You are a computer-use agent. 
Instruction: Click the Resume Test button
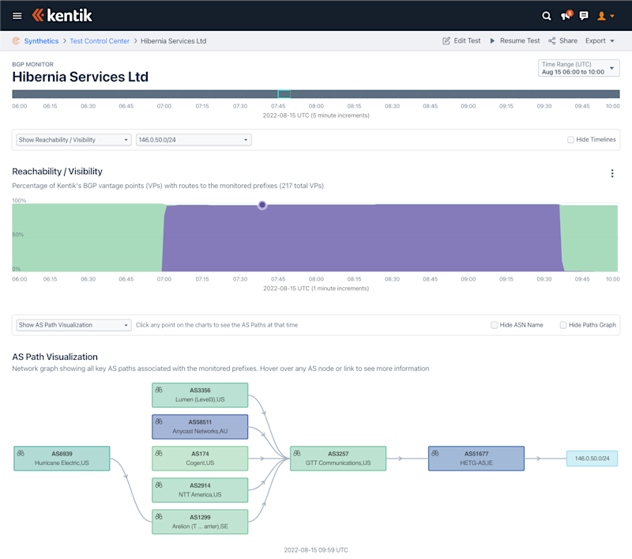[x=515, y=41]
